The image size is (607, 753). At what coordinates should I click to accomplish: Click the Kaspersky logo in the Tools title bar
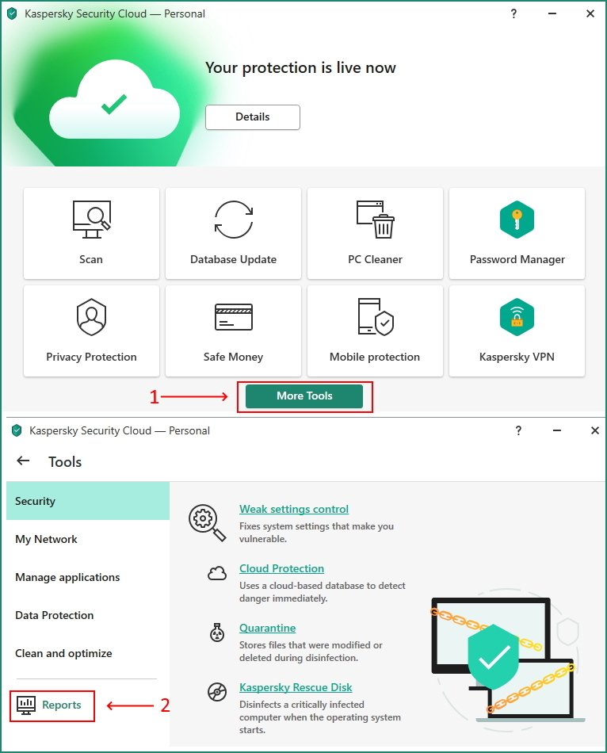tap(17, 430)
